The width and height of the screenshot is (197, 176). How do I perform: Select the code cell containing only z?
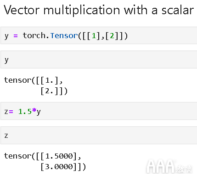point(99,135)
